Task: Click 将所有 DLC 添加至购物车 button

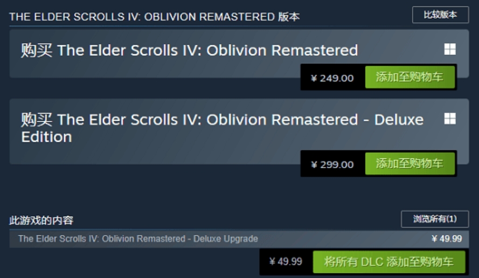Action: click(389, 262)
